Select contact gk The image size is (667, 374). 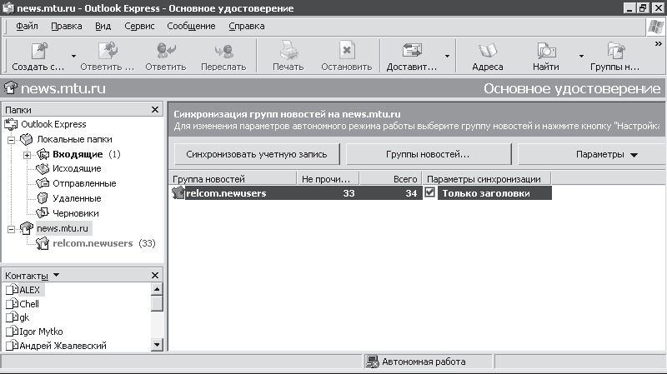pos(24,318)
